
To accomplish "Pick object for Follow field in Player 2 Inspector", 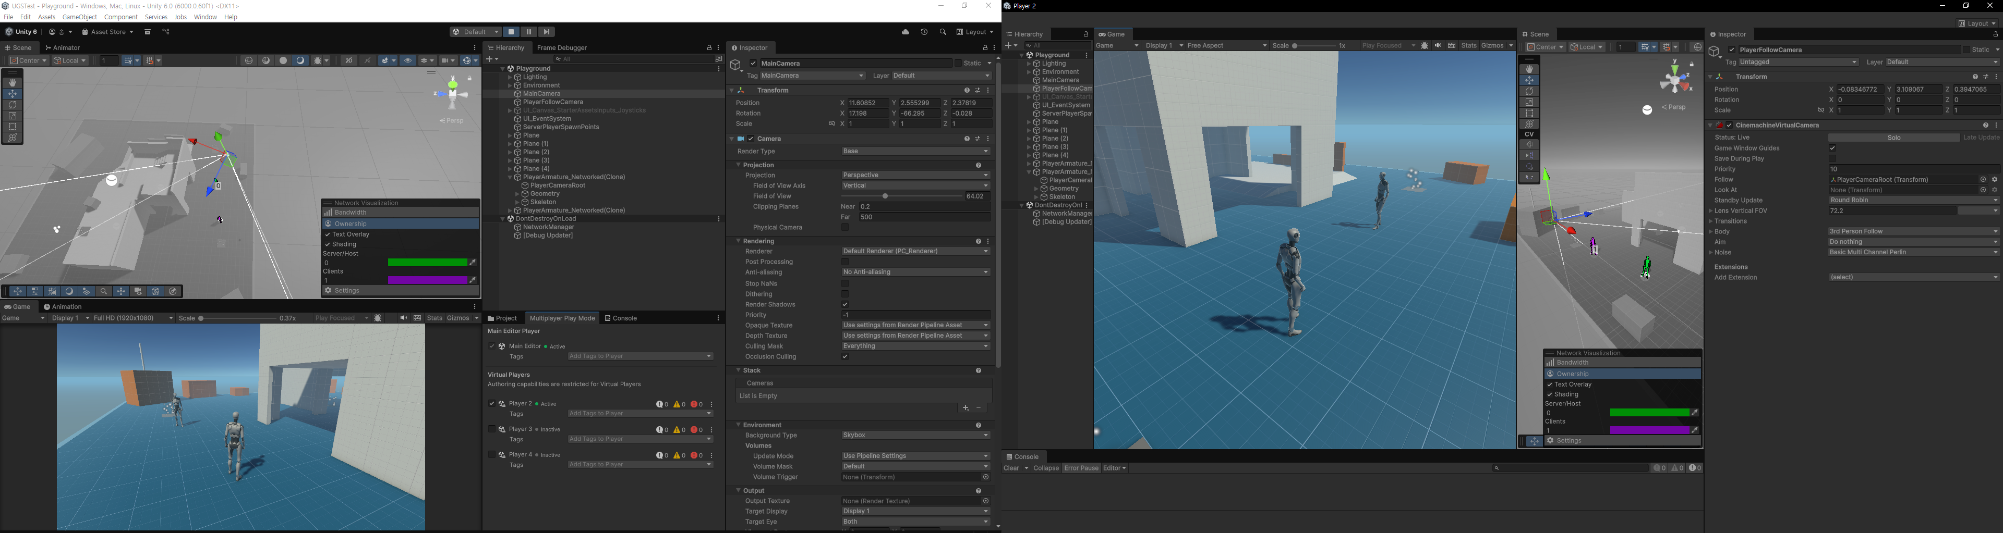I will (1983, 179).
